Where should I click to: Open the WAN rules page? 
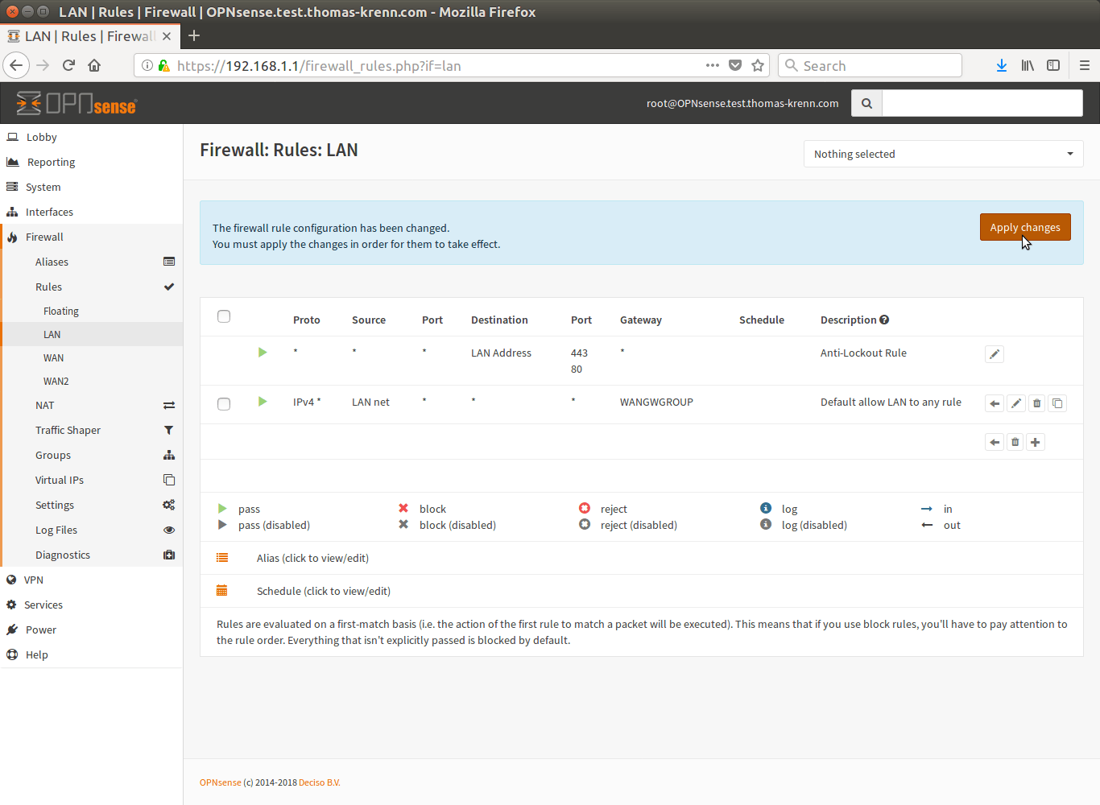click(x=53, y=357)
